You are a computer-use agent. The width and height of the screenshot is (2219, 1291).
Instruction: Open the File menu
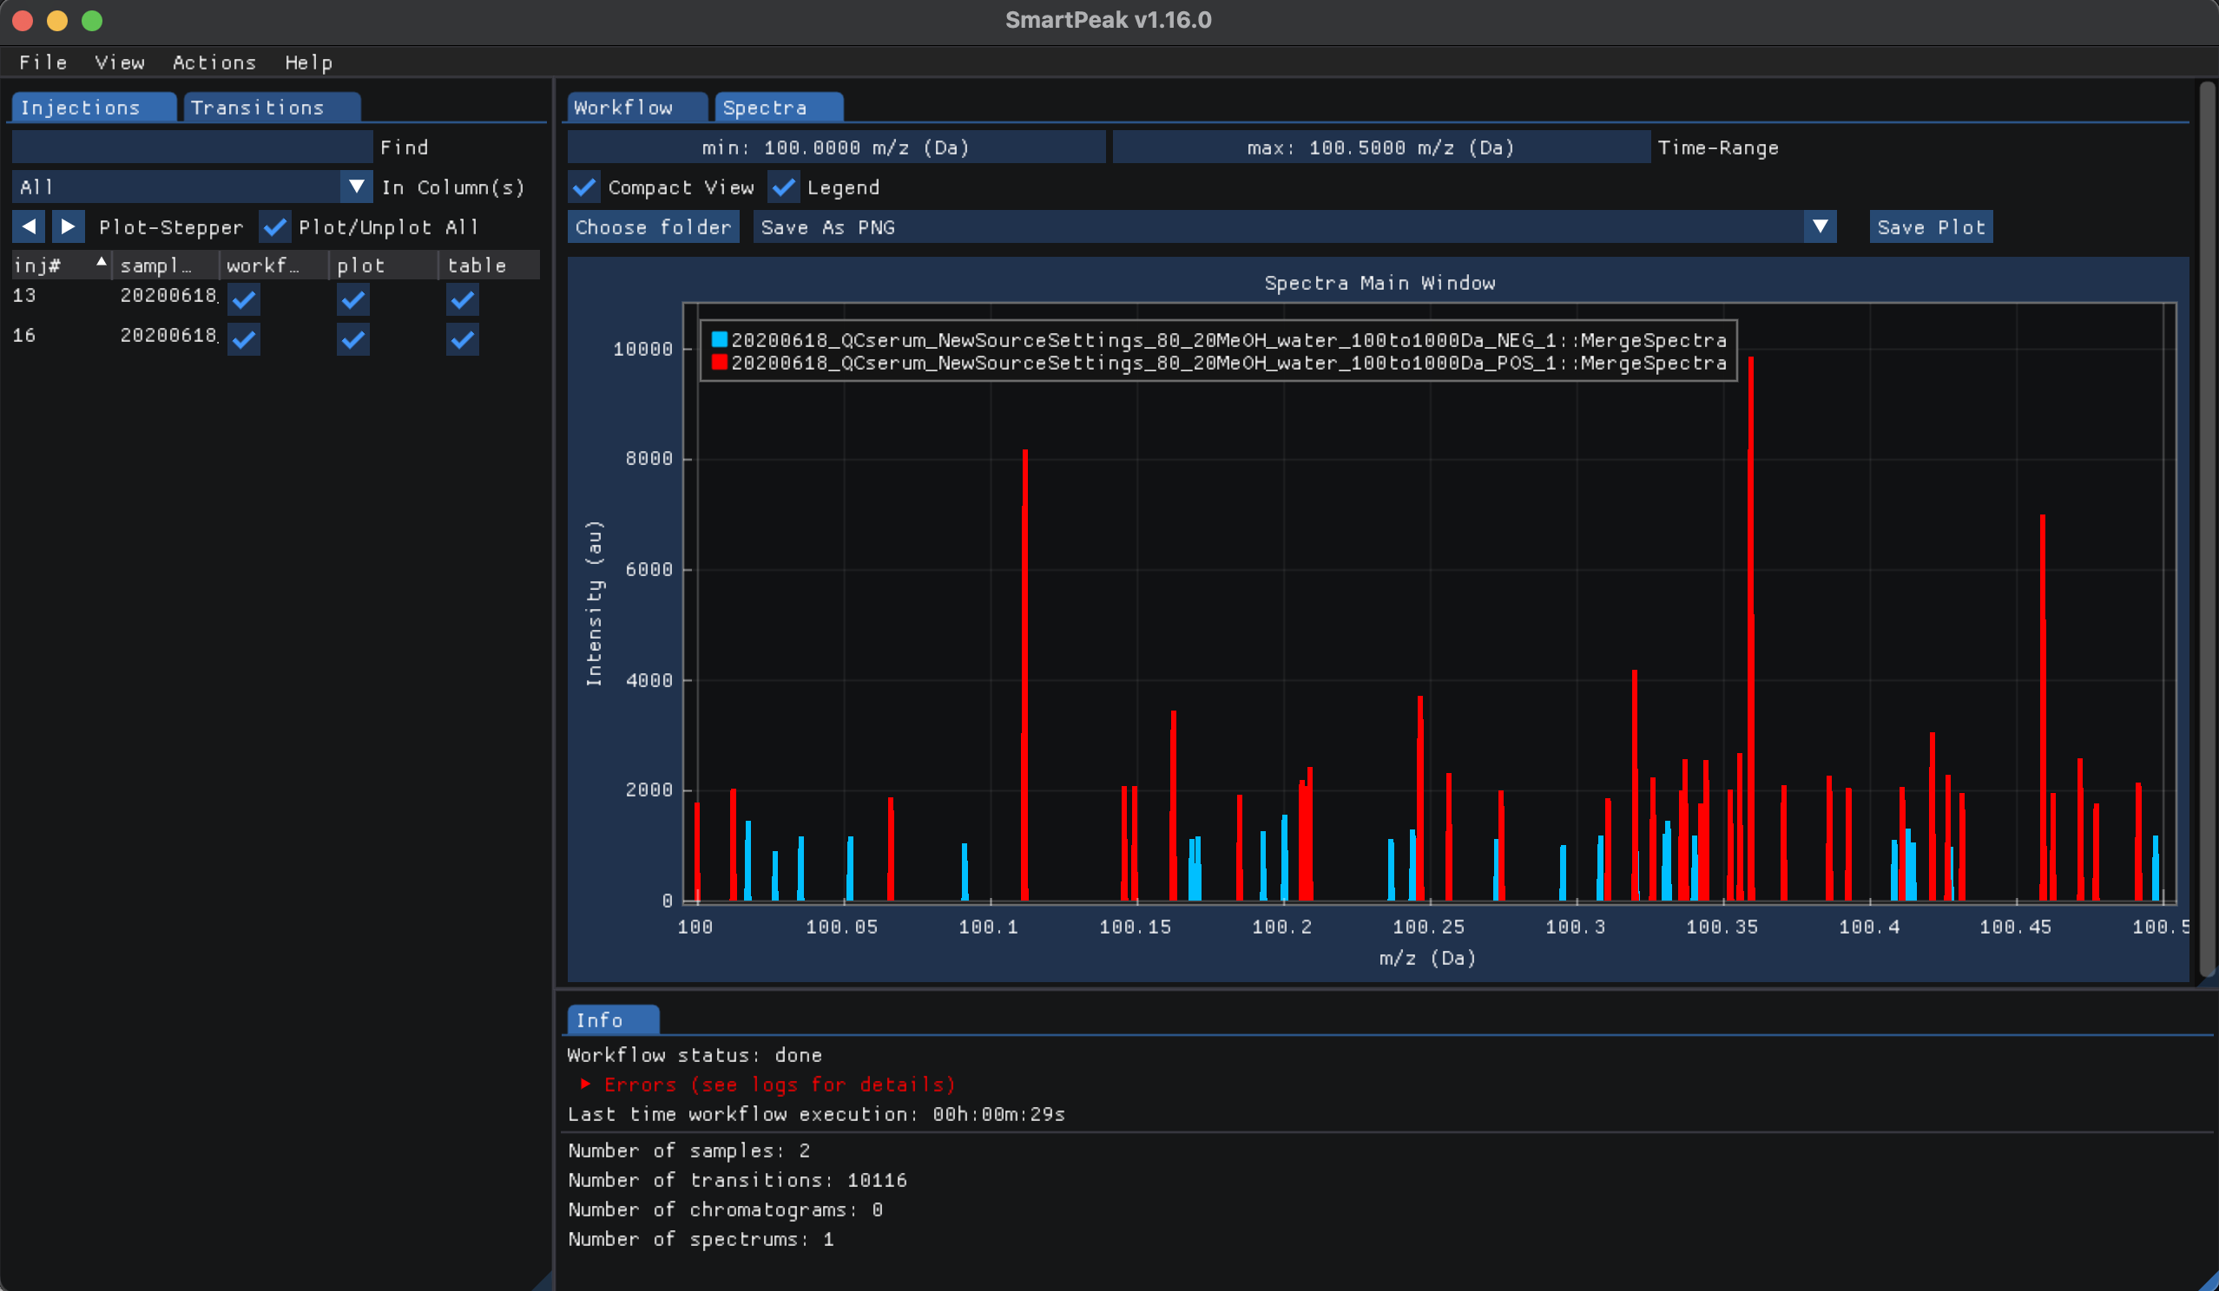click(43, 62)
